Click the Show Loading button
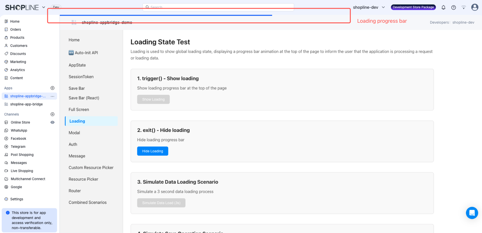 [x=153, y=99]
